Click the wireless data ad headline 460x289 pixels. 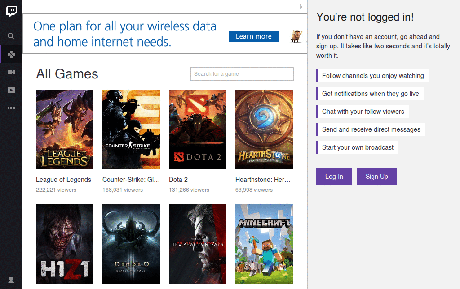pyautogui.click(x=125, y=34)
